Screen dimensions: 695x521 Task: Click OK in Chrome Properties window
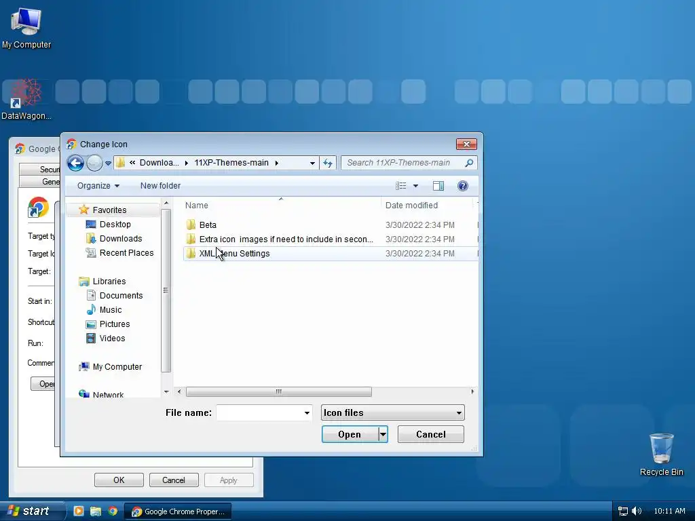pos(119,480)
